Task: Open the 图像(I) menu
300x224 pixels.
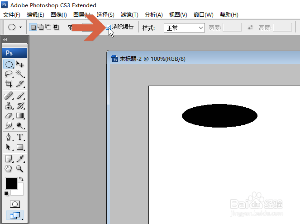Action: click(59, 15)
